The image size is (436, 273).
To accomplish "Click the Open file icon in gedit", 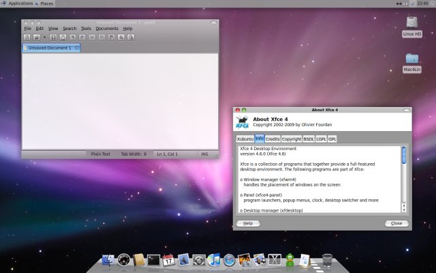I will 36,37.
